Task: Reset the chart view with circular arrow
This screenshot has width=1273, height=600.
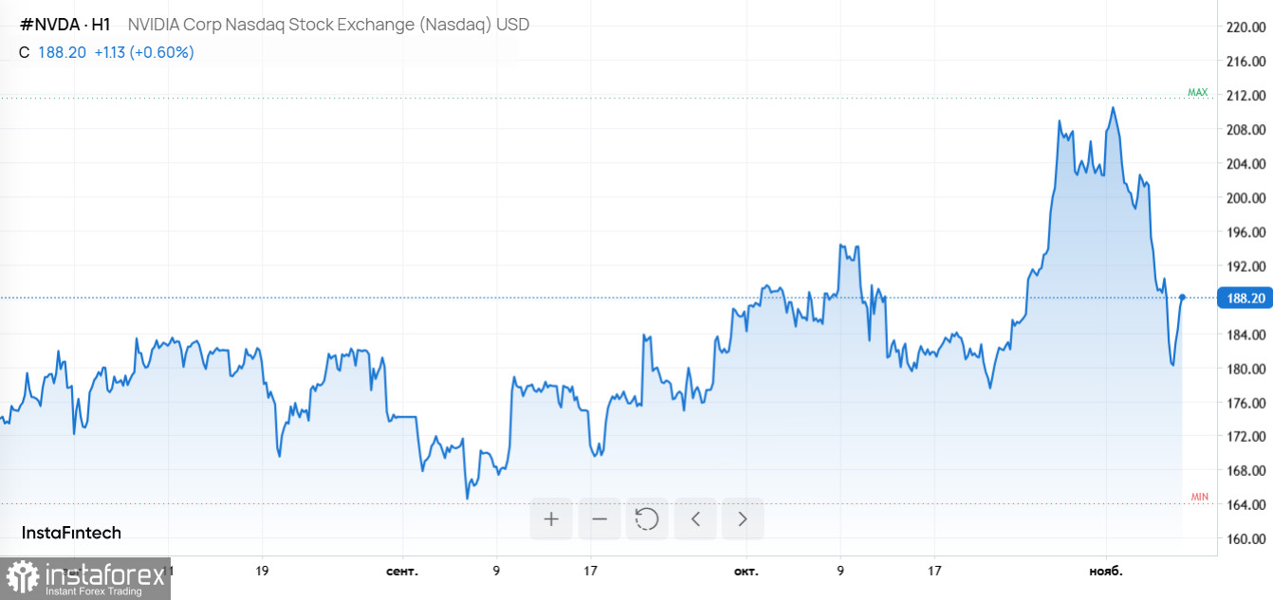Action: click(x=647, y=518)
